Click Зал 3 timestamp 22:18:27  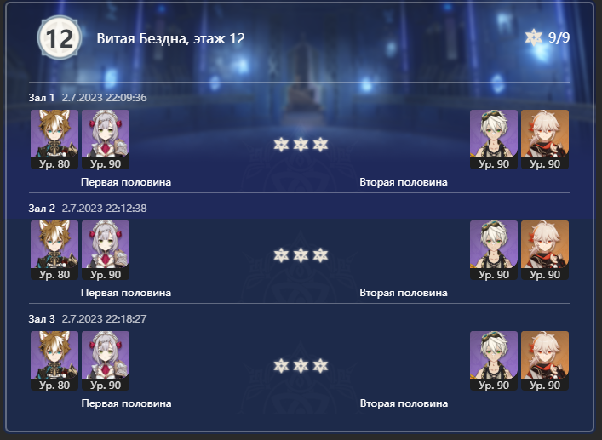point(105,319)
